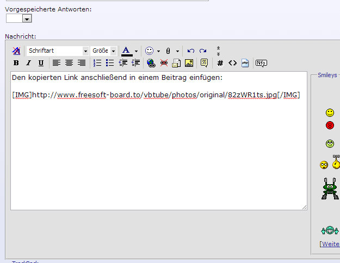
Task: Click the Remove Formatting icon
Action: tap(16, 51)
